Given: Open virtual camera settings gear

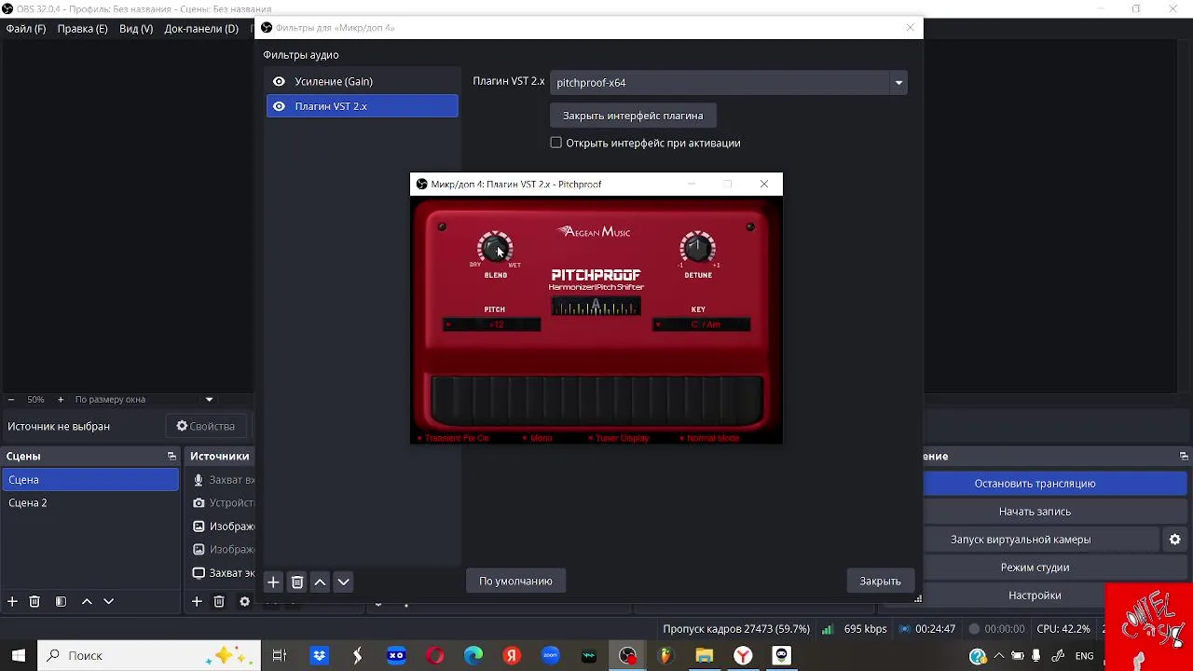Looking at the screenshot, I should point(1174,540).
